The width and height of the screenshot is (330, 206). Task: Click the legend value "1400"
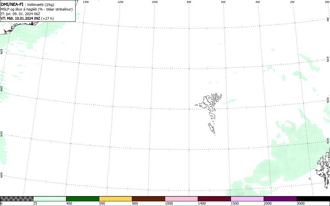[x=202, y=203]
